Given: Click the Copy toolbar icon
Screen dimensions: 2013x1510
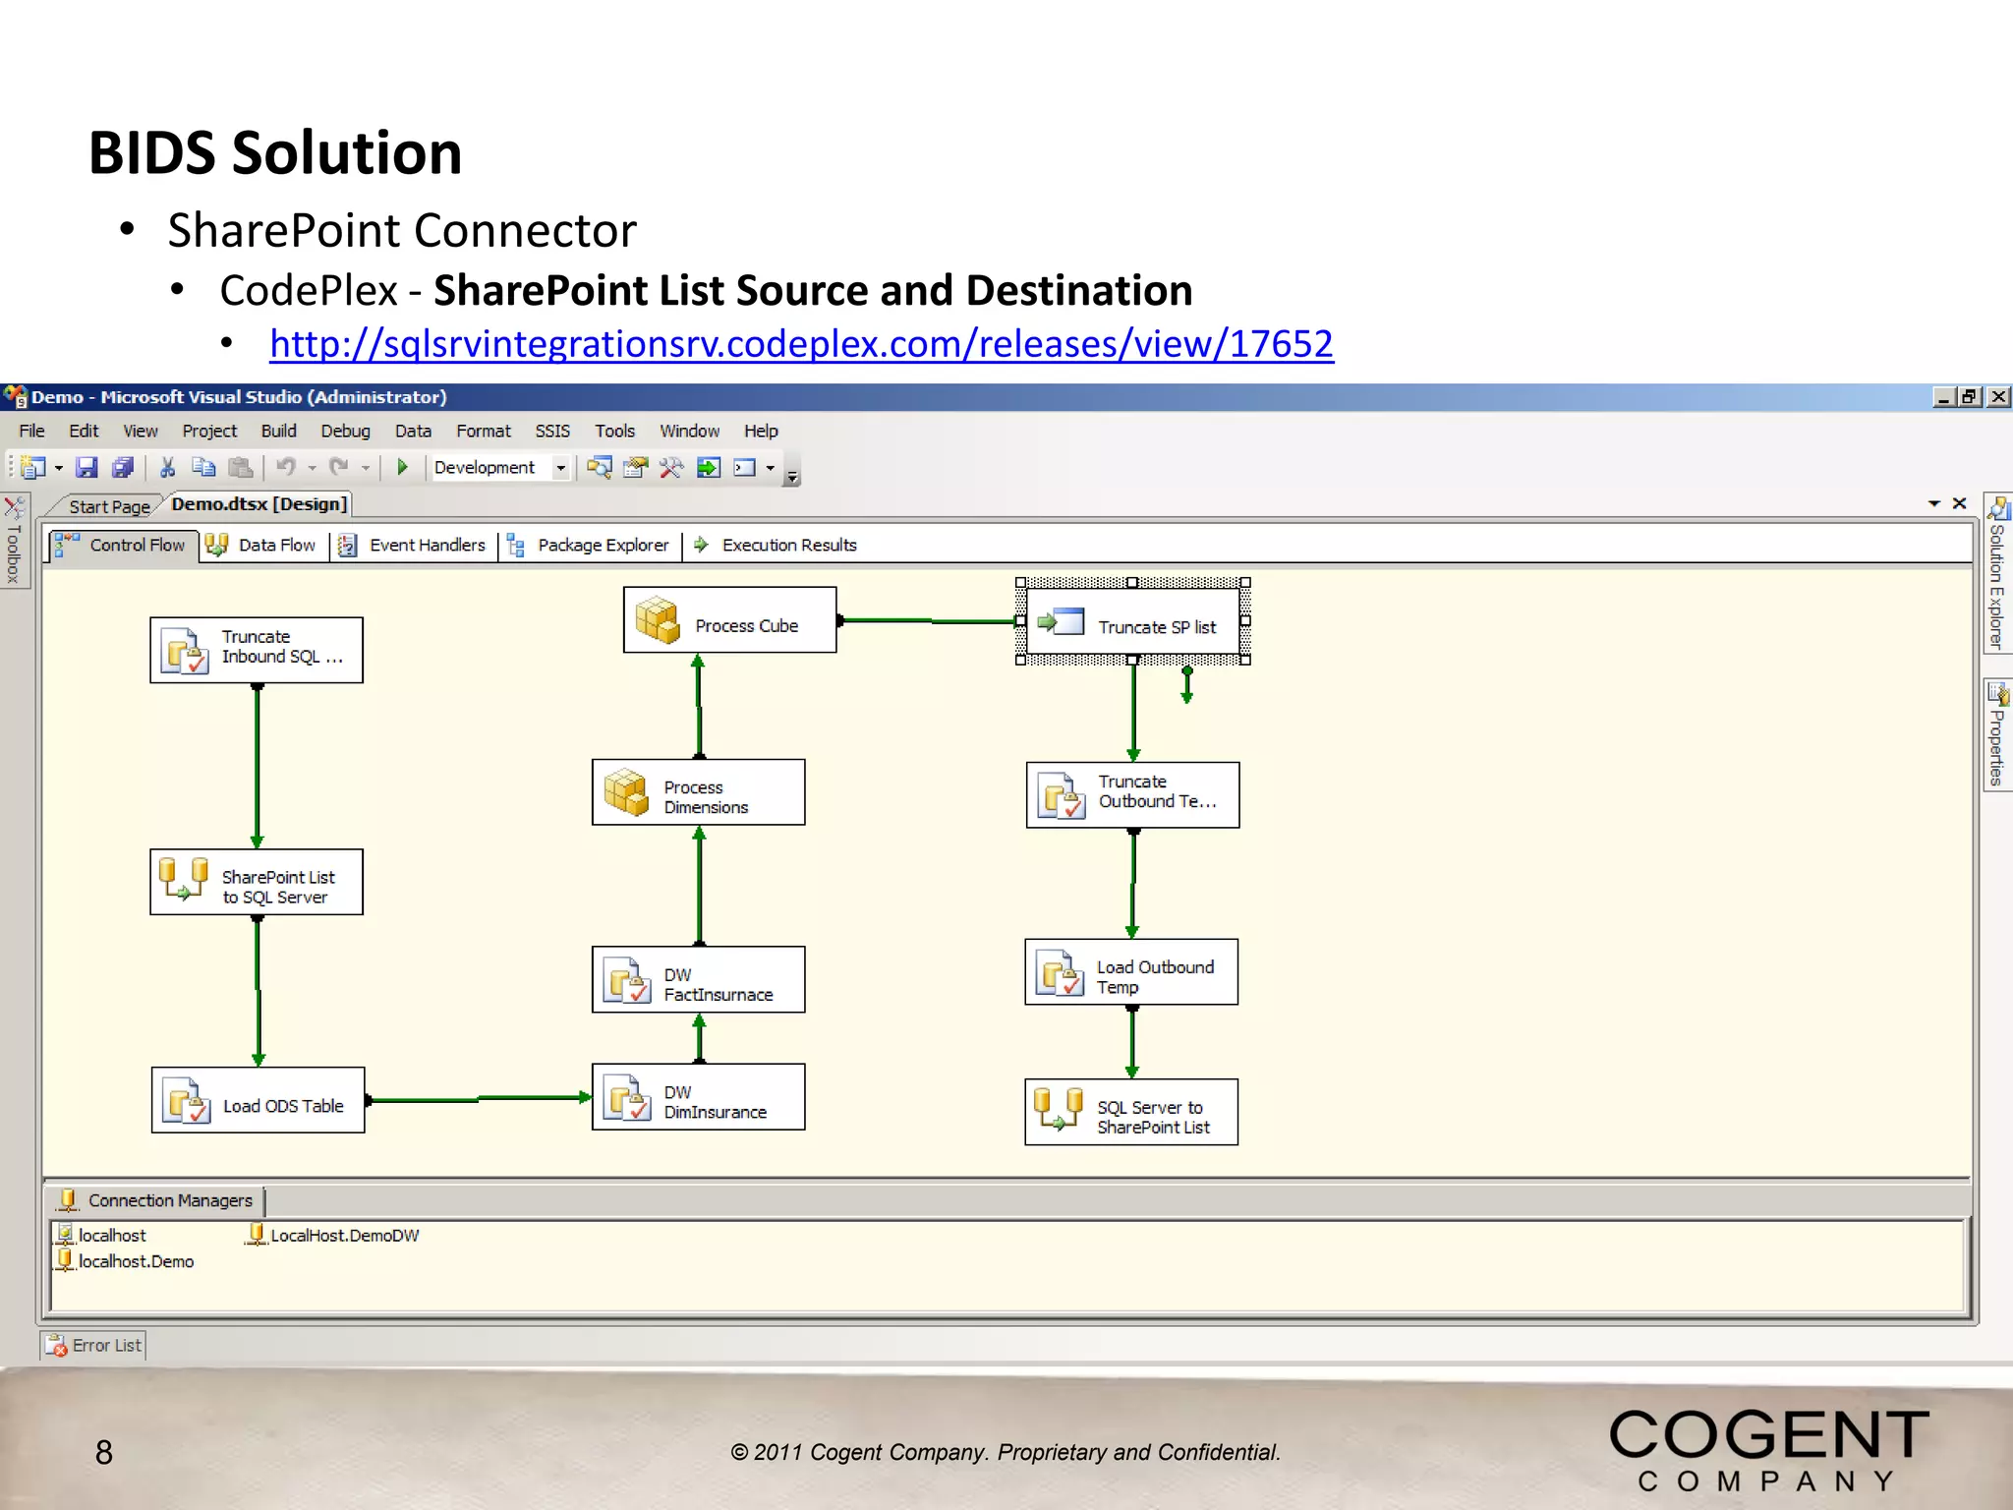Looking at the screenshot, I should [203, 468].
